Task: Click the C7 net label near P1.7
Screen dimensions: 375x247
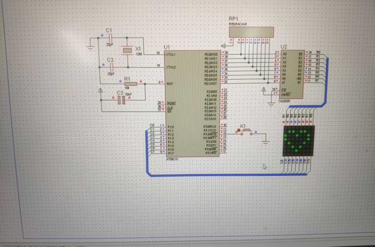Action: [x=152, y=152]
